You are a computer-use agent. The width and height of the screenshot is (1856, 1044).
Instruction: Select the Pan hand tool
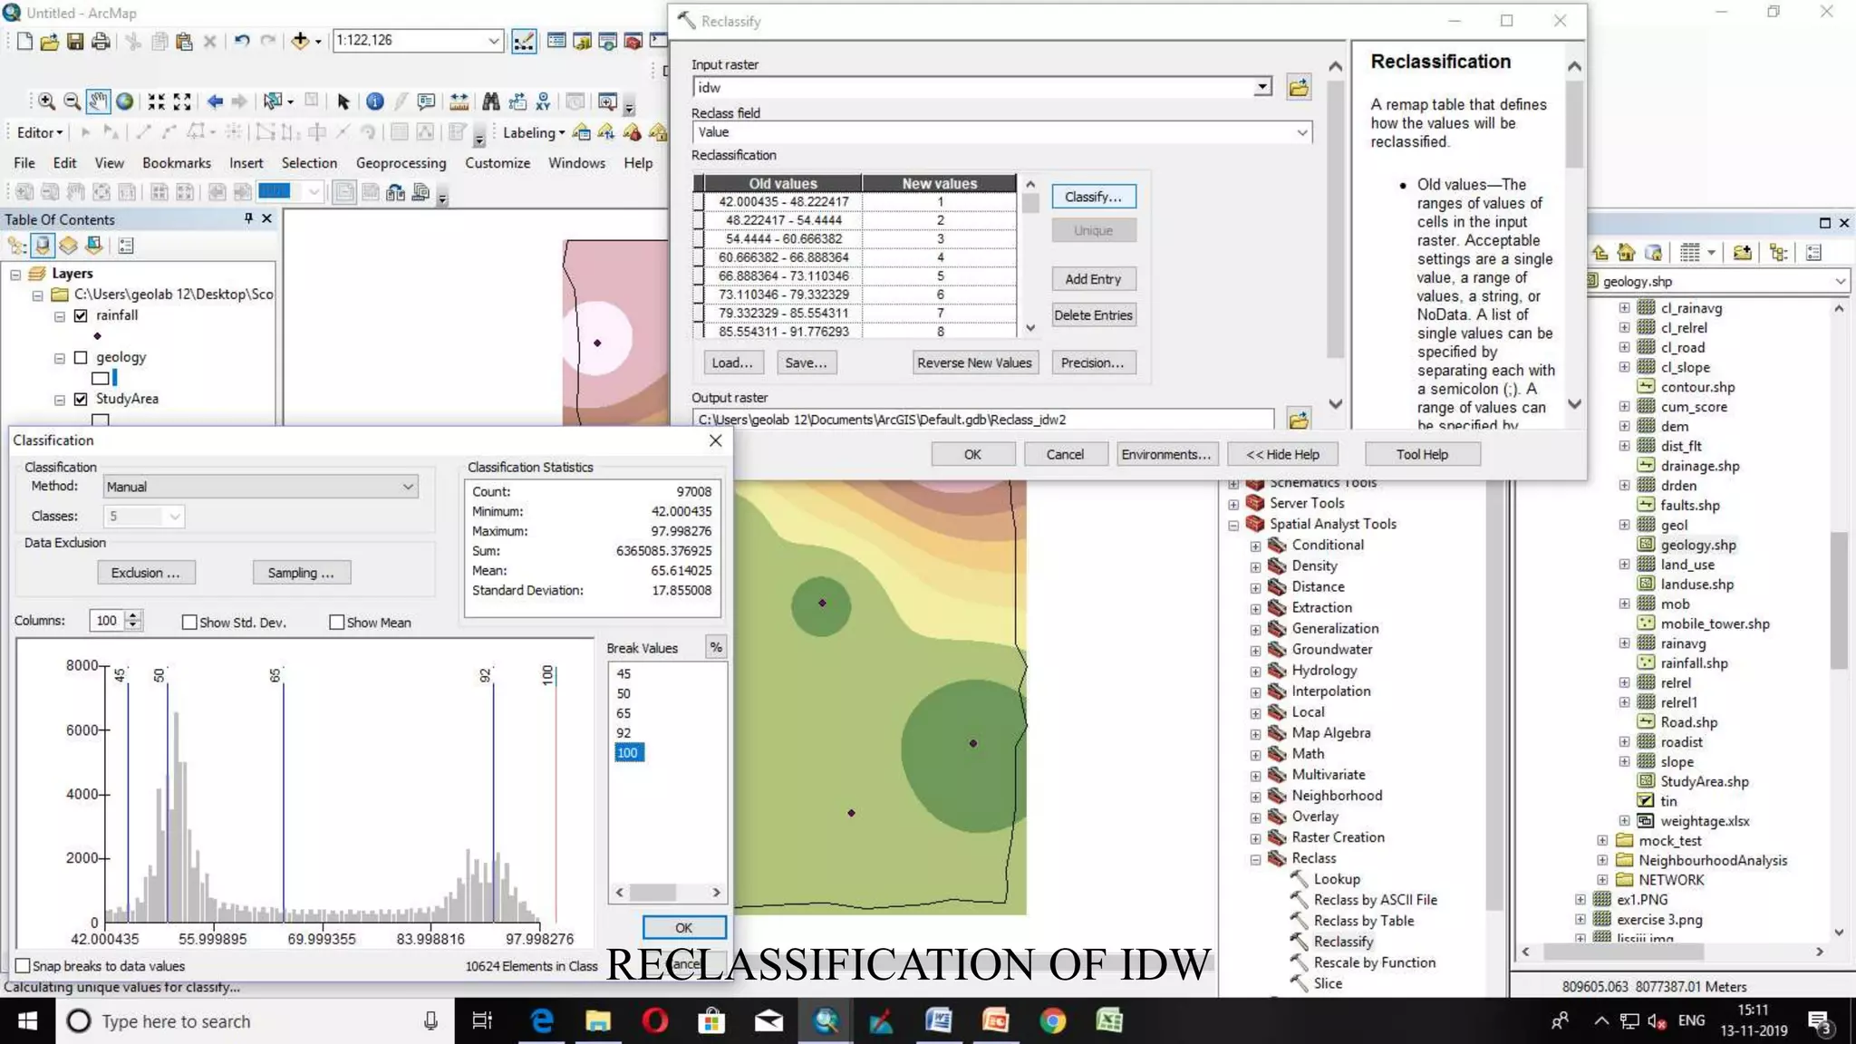98,101
